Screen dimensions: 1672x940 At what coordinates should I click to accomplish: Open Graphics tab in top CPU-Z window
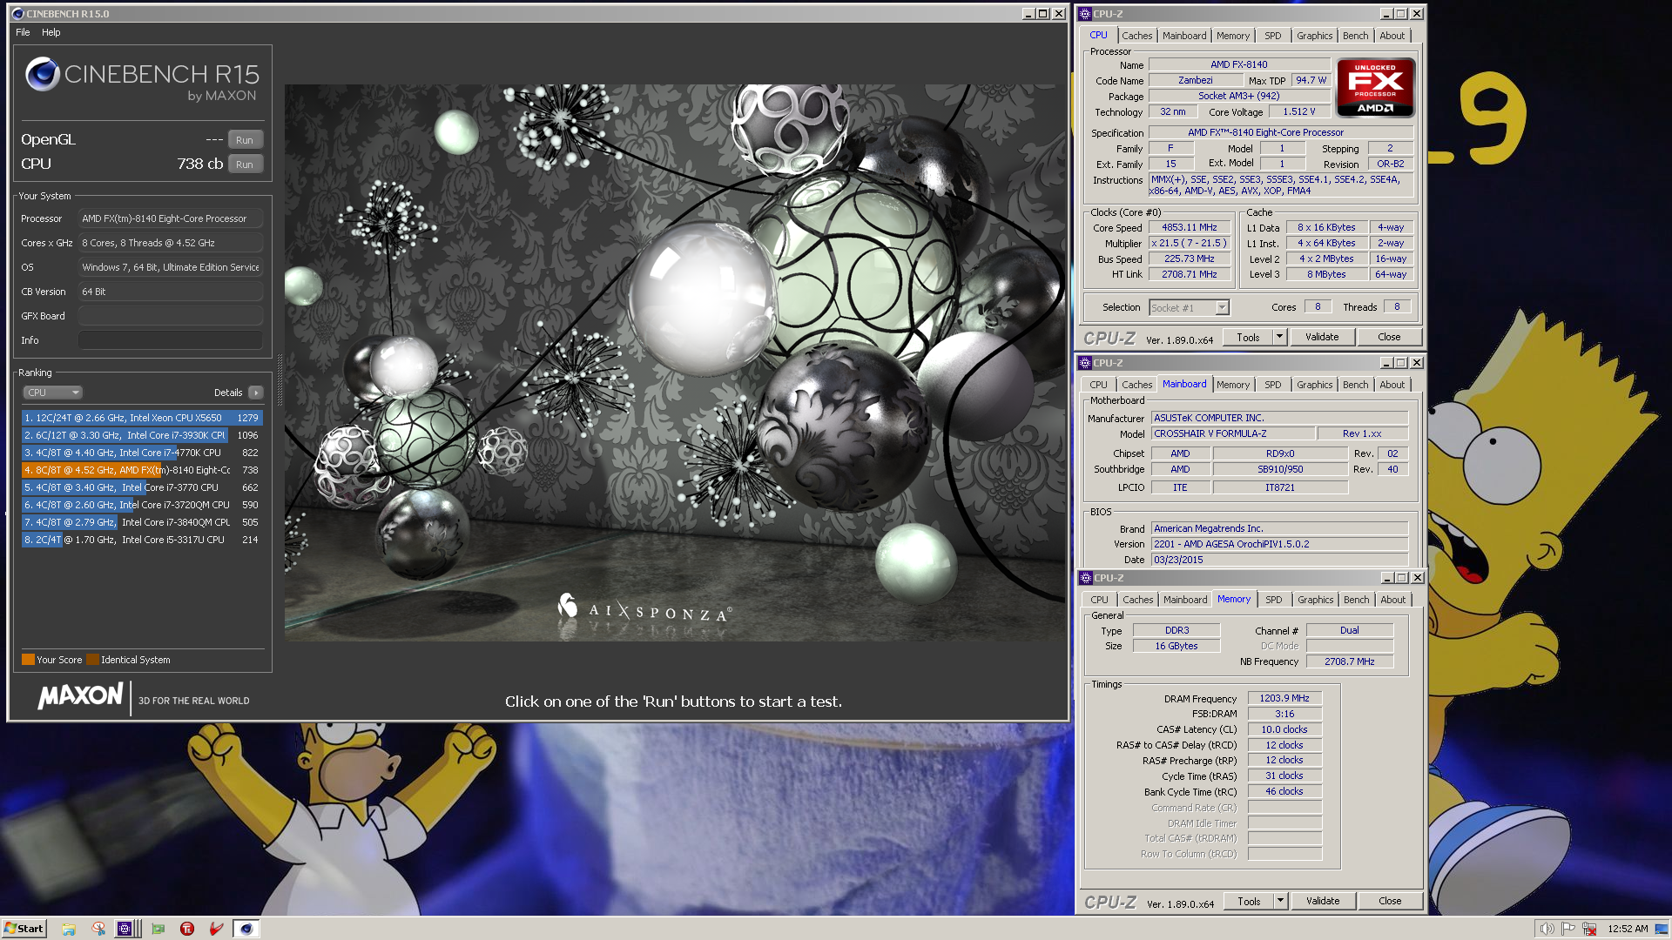click(1314, 36)
